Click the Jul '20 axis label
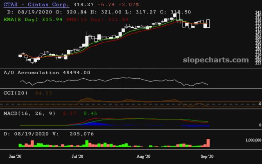This screenshot has width=262, height=164. coord(77,157)
